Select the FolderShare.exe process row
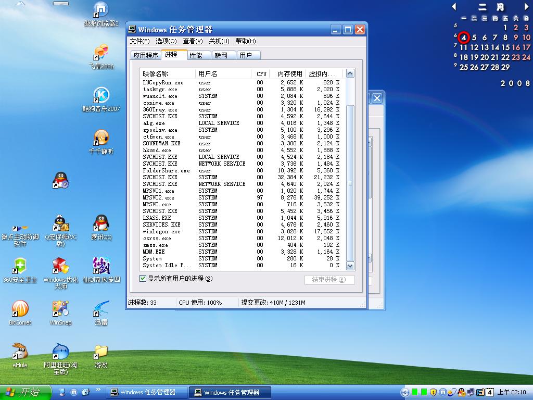Viewport: 533px width, 400px height. (242, 170)
